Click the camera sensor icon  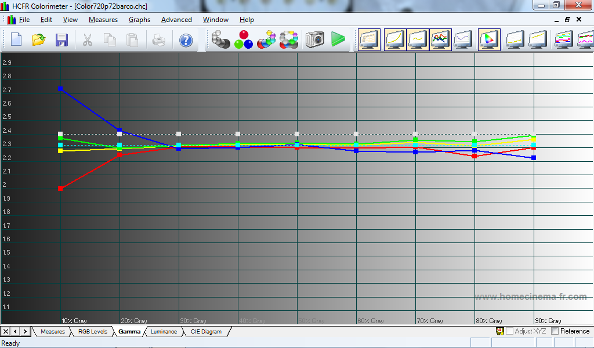pyautogui.click(x=315, y=39)
